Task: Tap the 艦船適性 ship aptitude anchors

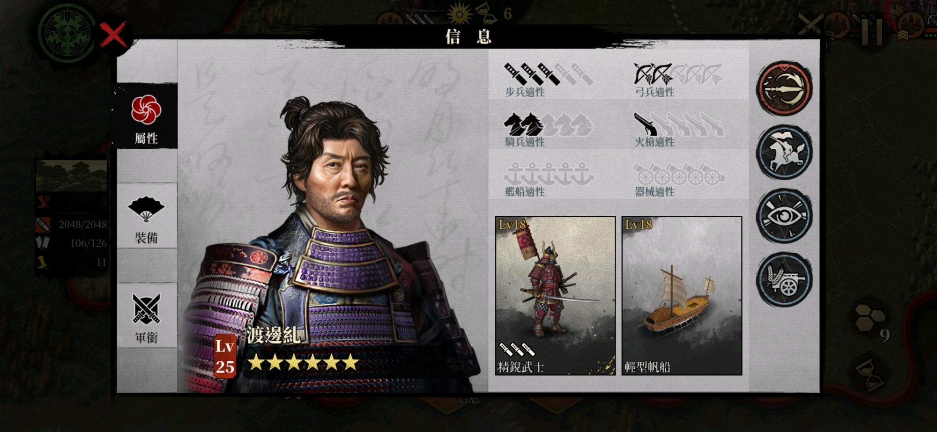Action: click(x=549, y=174)
